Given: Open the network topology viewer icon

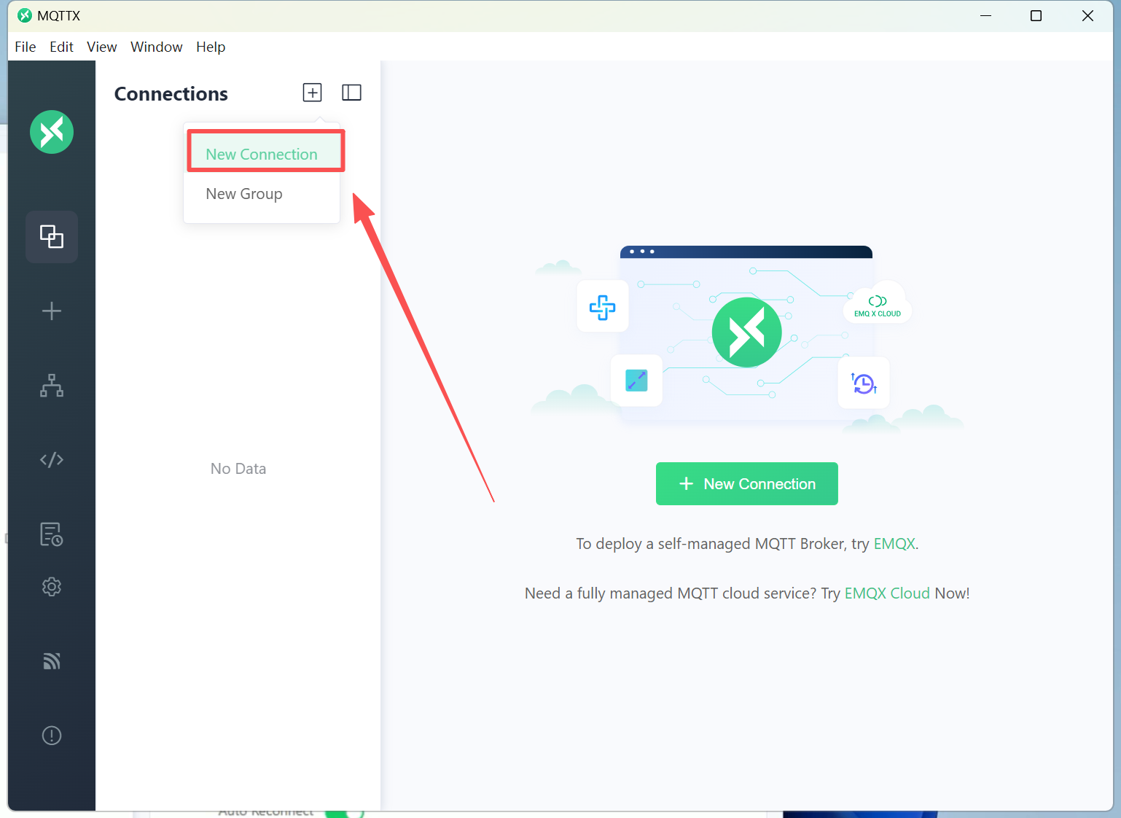Looking at the screenshot, I should tap(52, 385).
